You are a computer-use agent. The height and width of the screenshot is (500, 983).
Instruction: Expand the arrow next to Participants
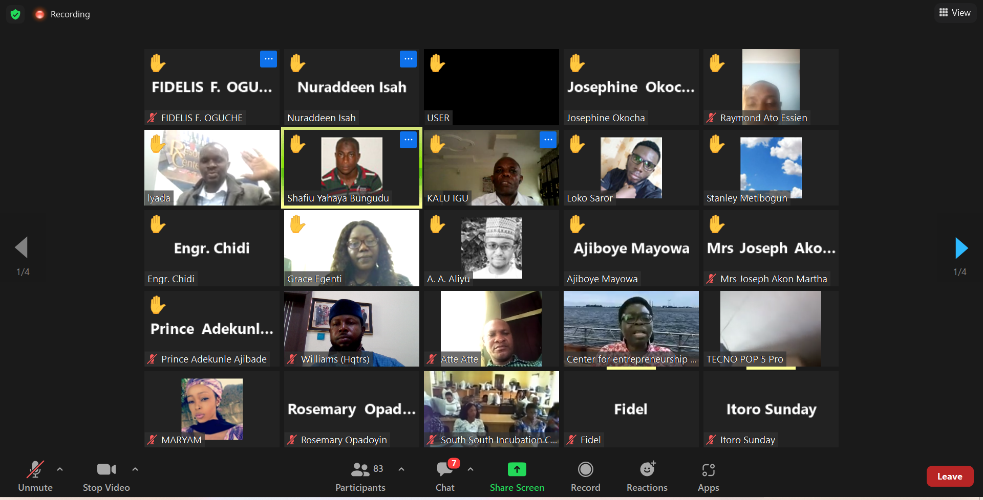coord(401,469)
